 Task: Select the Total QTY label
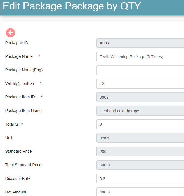point(14,124)
